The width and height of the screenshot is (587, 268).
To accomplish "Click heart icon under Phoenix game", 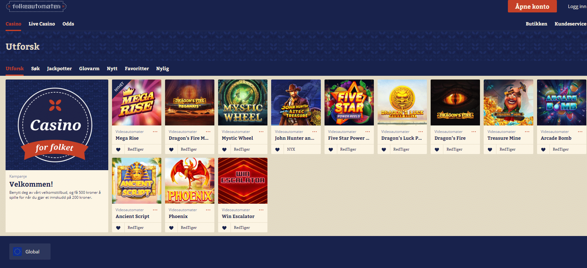I will tap(171, 228).
